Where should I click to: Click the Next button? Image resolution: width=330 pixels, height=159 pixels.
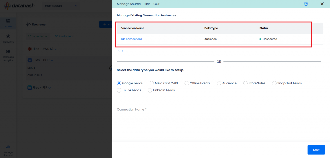tap(316, 150)
